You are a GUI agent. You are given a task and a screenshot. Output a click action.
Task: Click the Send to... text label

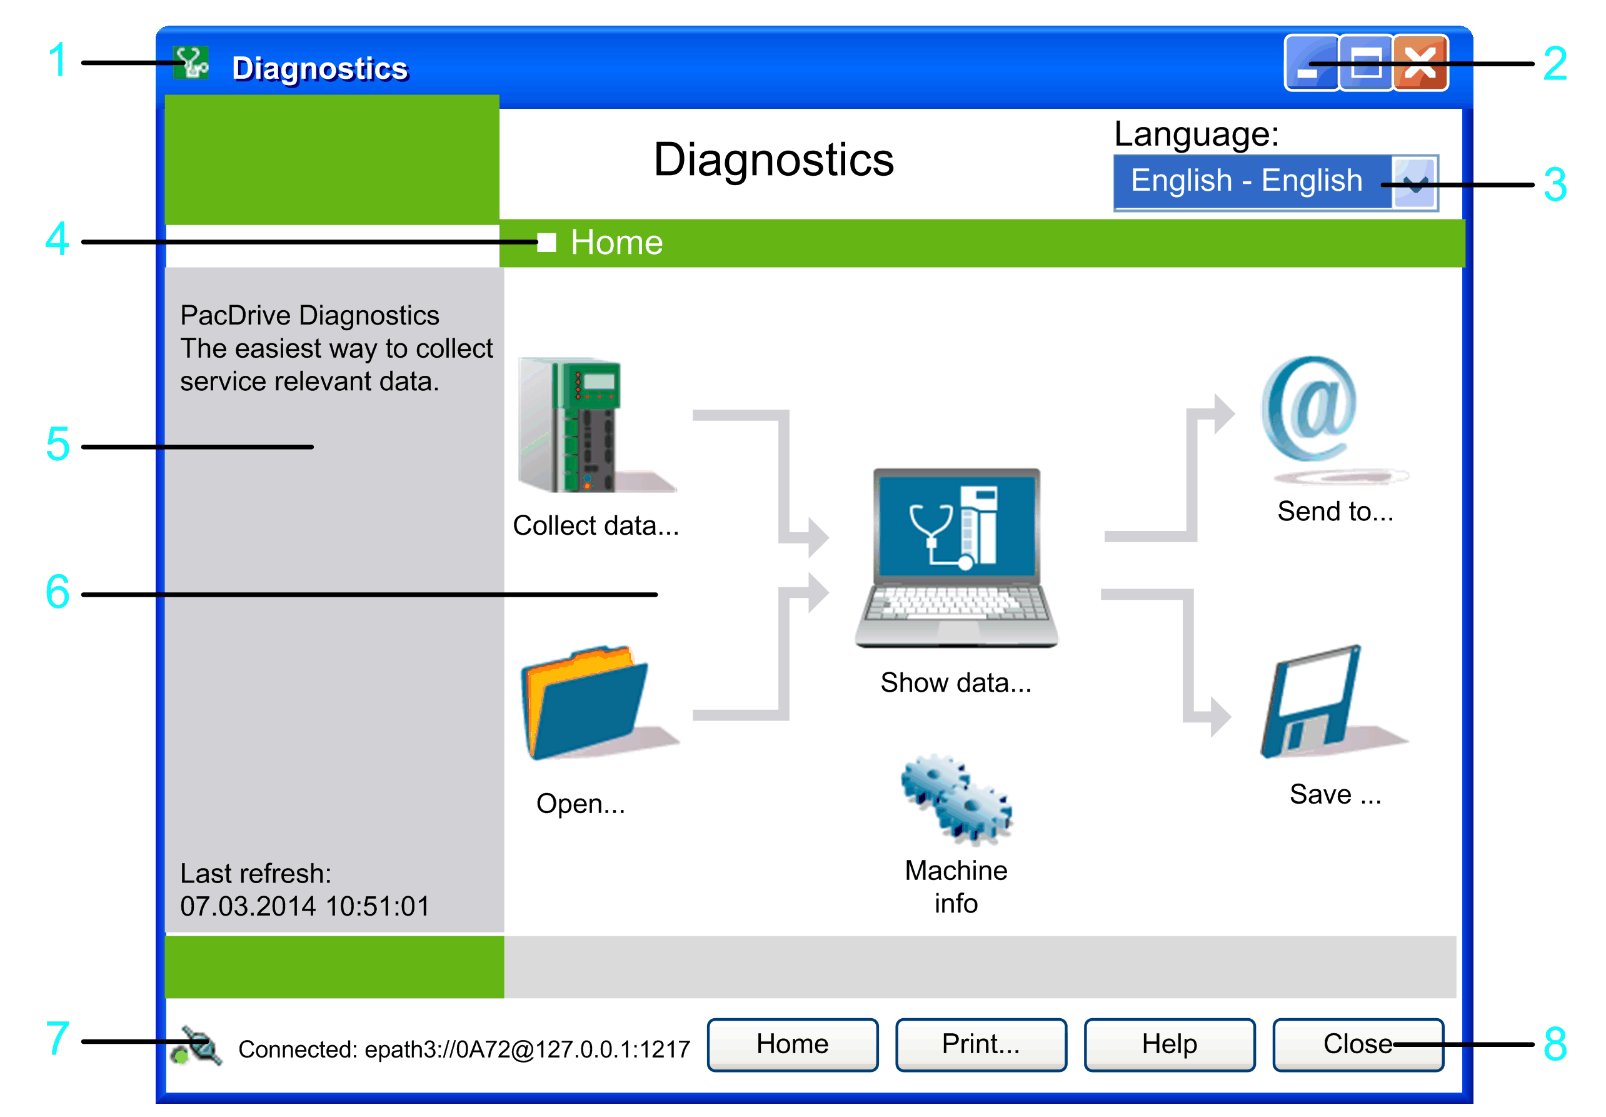(1335, 512)
